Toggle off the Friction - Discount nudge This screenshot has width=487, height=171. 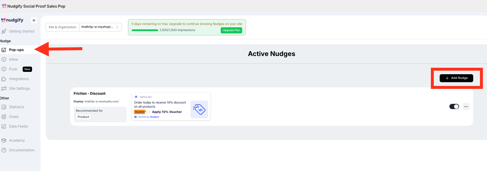click(x=454, y=106)
